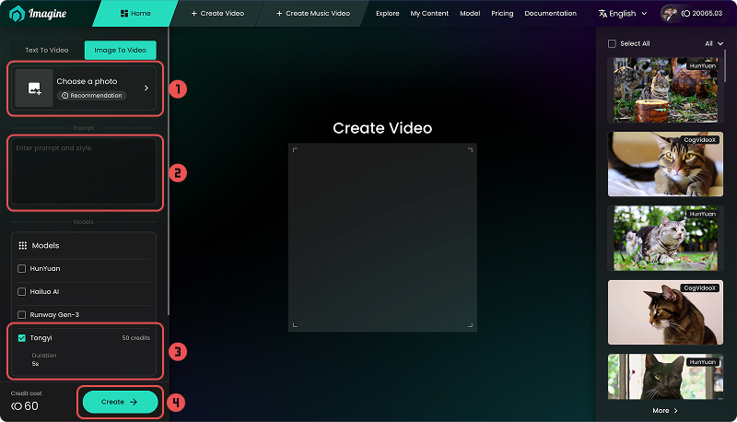Expand the All filter dropdown
Screen dimensions: 737x422
pyautogui.click(x=714, y=43)
